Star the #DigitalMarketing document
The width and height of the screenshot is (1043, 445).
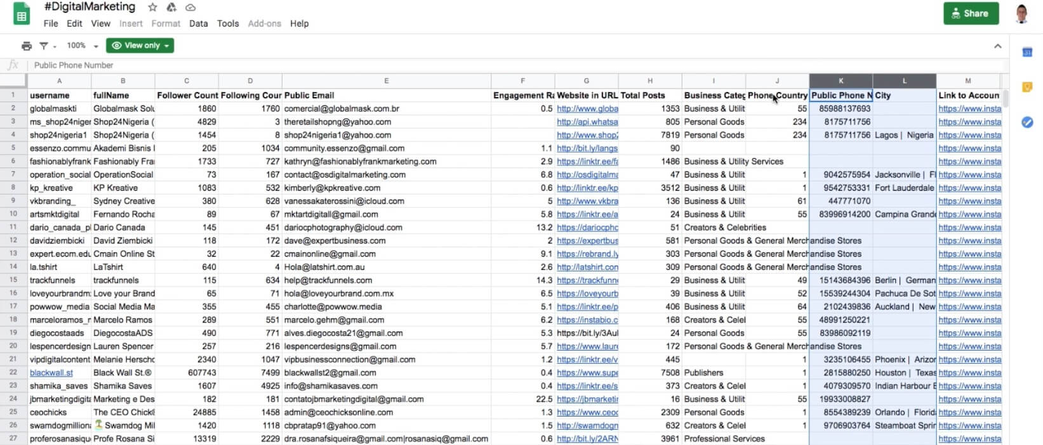(x=152, y=8)
